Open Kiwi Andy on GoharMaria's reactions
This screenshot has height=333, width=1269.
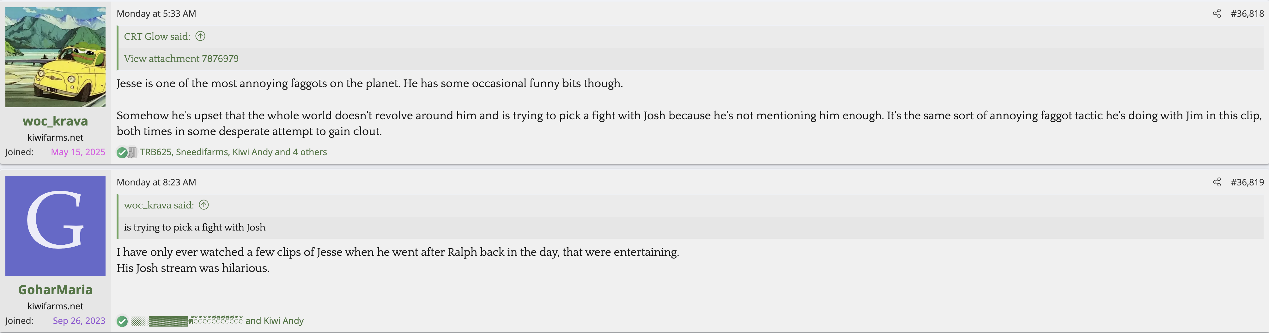[284, 321]
